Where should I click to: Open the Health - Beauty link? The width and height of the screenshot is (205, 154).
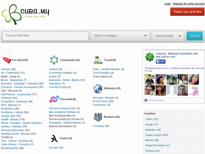coord(10,119)
